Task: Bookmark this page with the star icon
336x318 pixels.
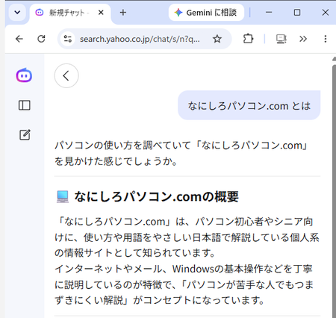Action: click(217, 39)
